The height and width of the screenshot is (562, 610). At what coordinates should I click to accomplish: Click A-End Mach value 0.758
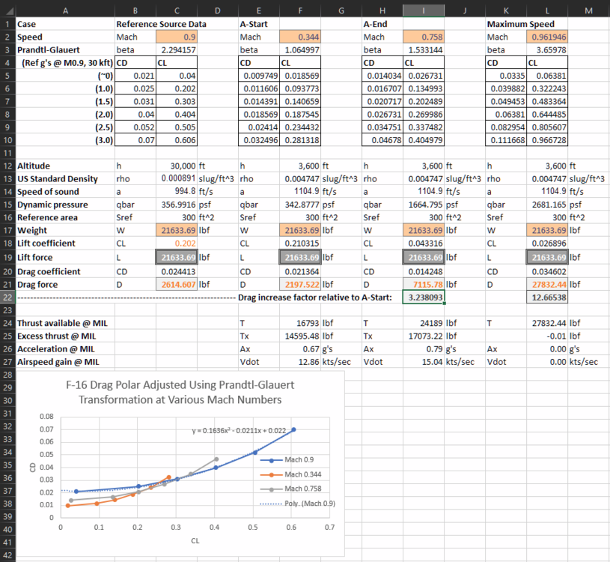point(424,37)
